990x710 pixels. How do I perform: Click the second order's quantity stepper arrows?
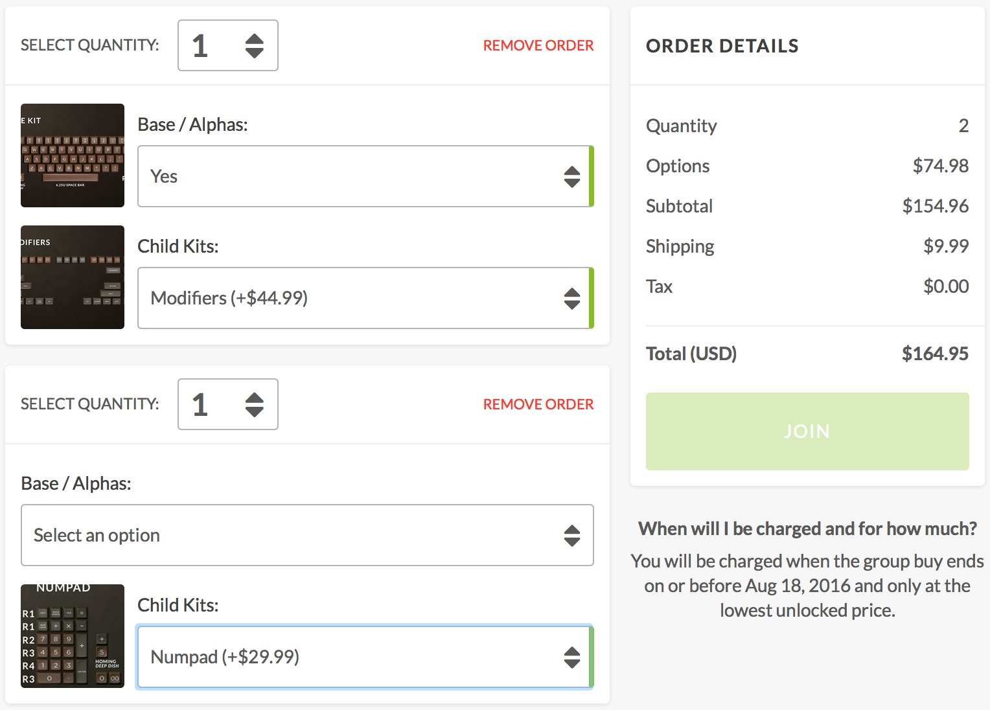tap(254, 404)
